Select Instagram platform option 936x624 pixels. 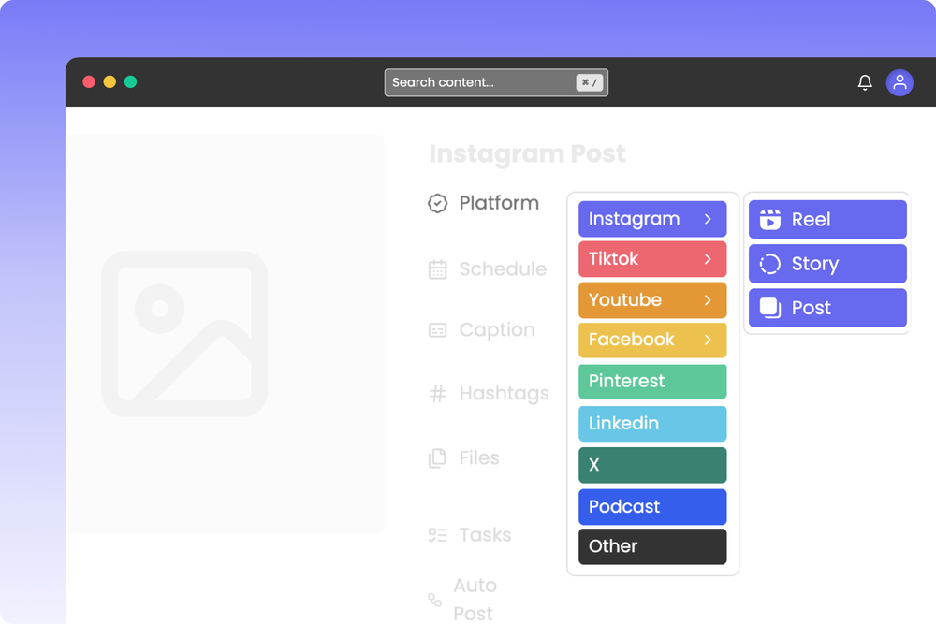tap(652, 219)
